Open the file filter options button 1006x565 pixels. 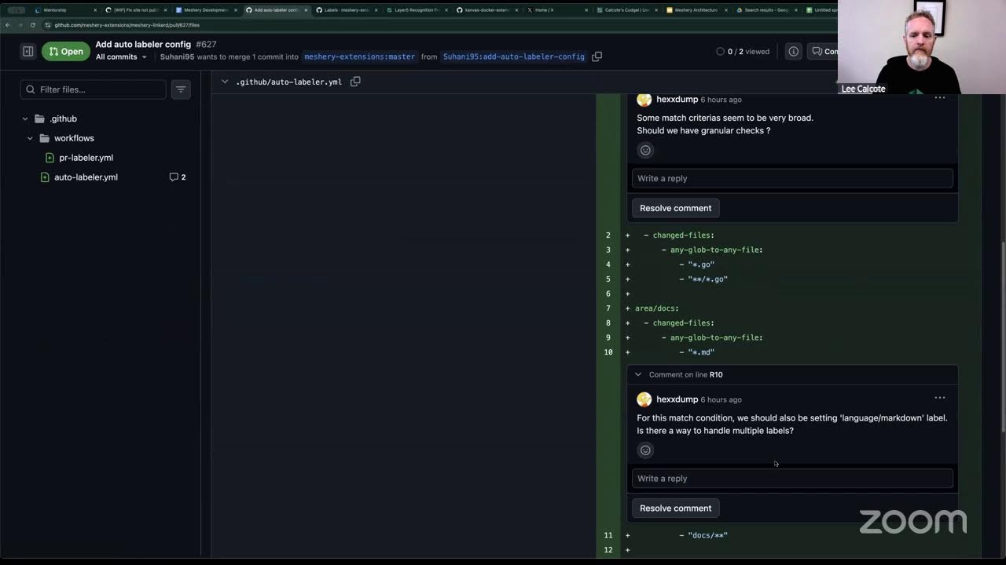tap(181, 89)
